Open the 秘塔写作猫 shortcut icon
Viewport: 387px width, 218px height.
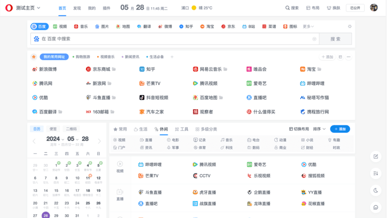pyautogui.click(x=303, y=98)
